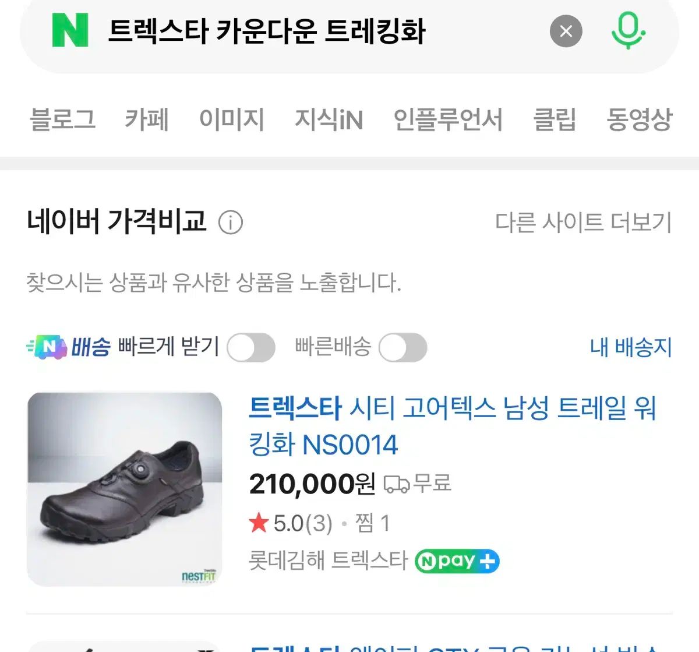Screen dimensions: 699x652
Task: Select the 동영상 tab
Action: [640, 120]
